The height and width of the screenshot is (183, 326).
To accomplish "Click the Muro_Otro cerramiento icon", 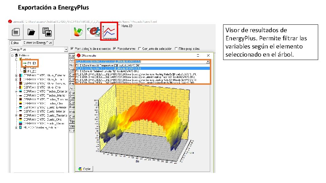I will pyautogui.click(x=21, y=87).
